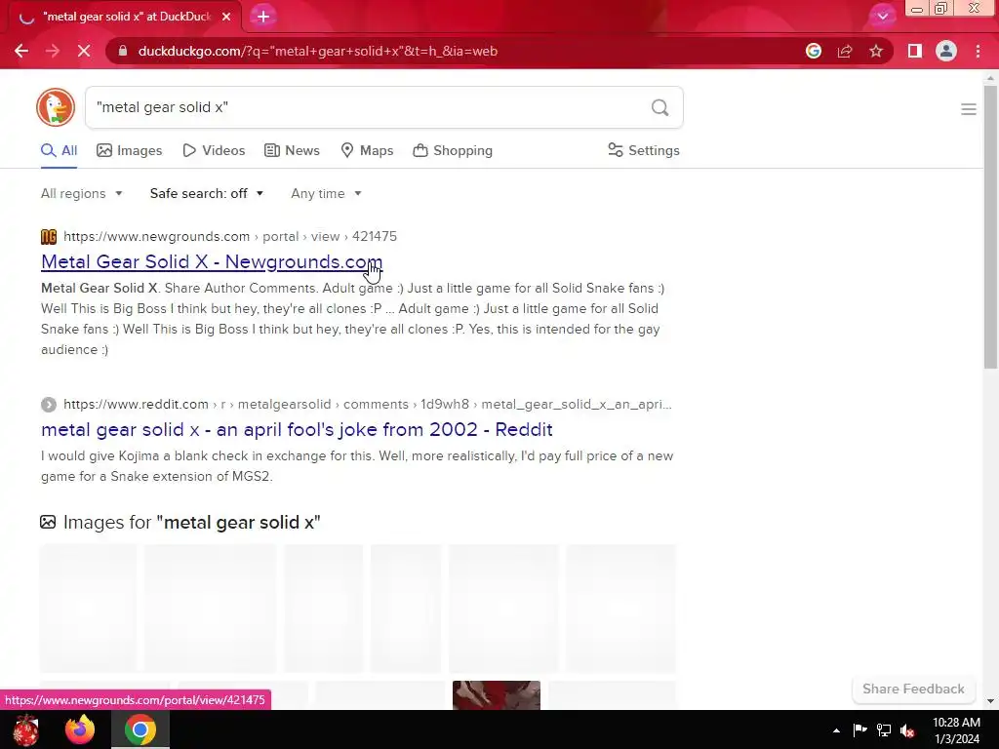Show hidden system tray icons

836,730
